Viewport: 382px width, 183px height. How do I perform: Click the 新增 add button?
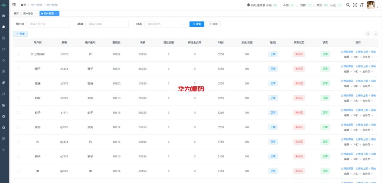[21, 34]
